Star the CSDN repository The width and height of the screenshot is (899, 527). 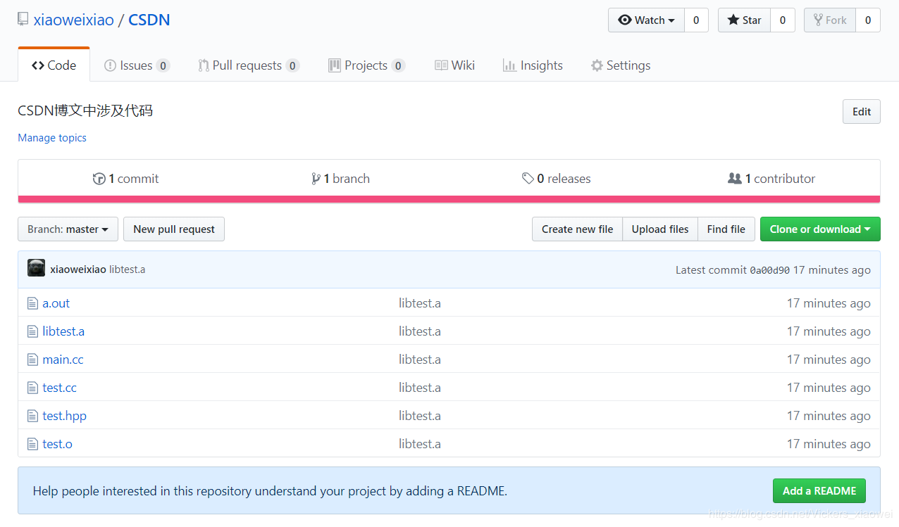point(745,20)
